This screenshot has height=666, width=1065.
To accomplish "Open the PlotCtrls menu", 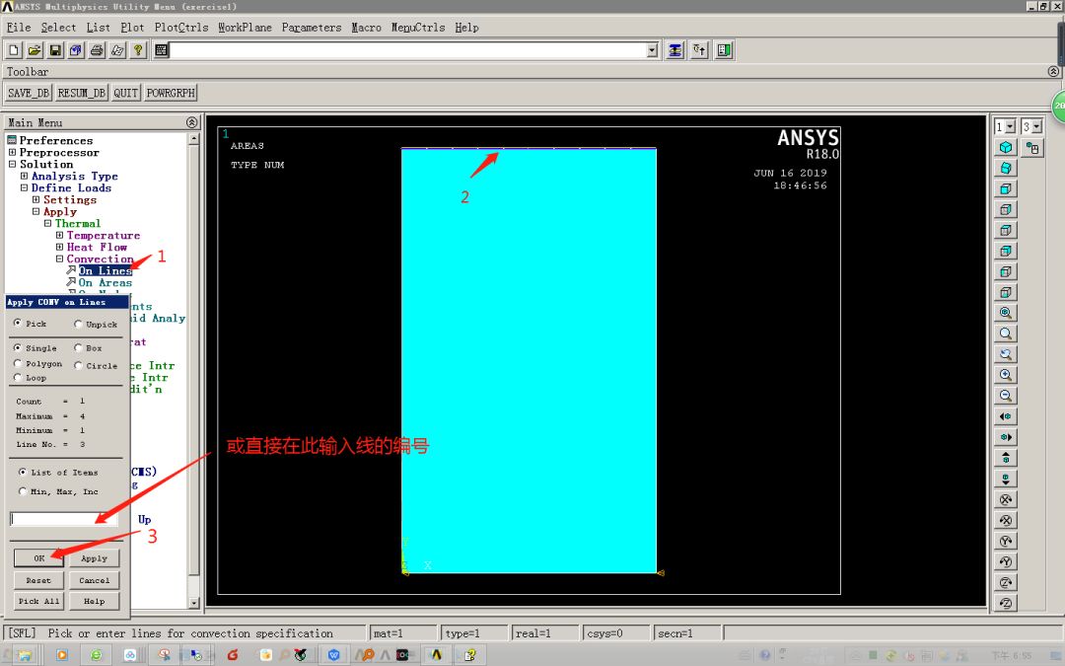I will pos(179,28).
